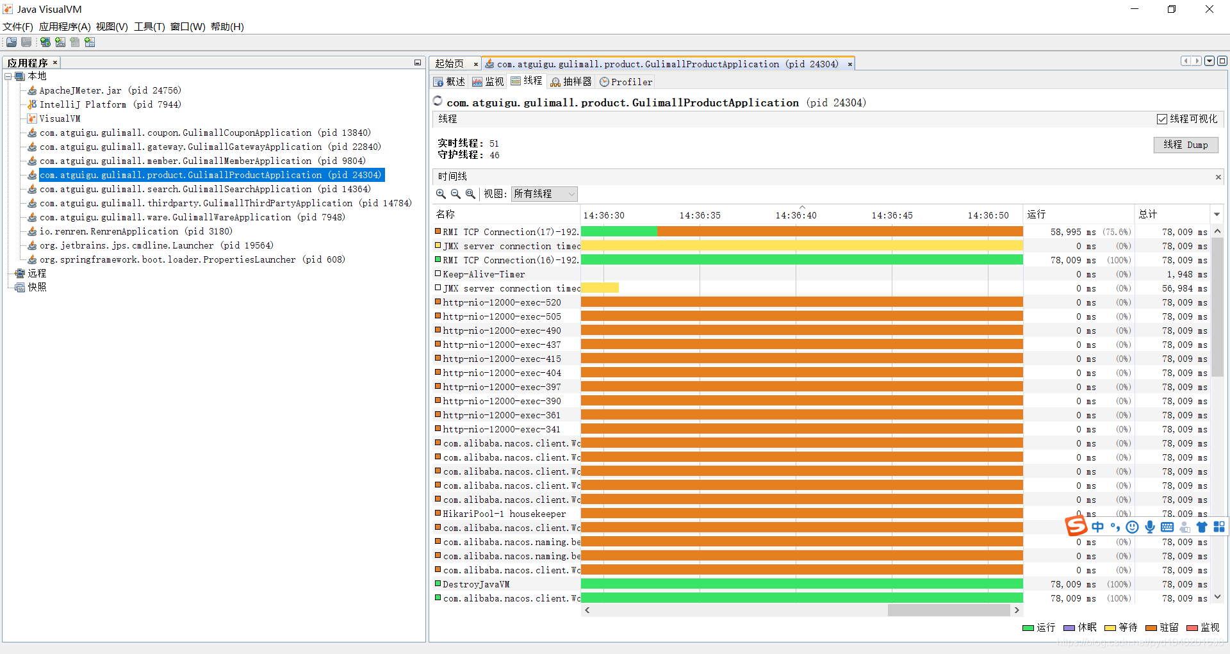Click maximize editor window icon

tap(1222, 61)
